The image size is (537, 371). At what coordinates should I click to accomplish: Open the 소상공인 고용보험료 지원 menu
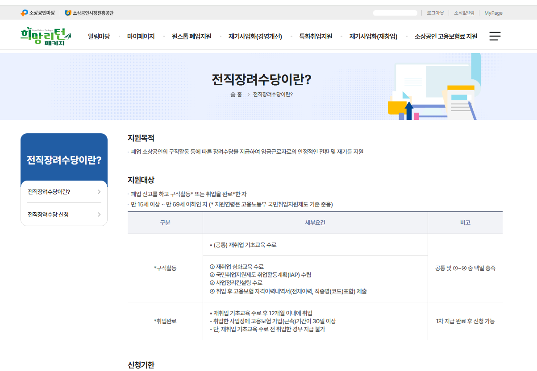click(446, 37)
